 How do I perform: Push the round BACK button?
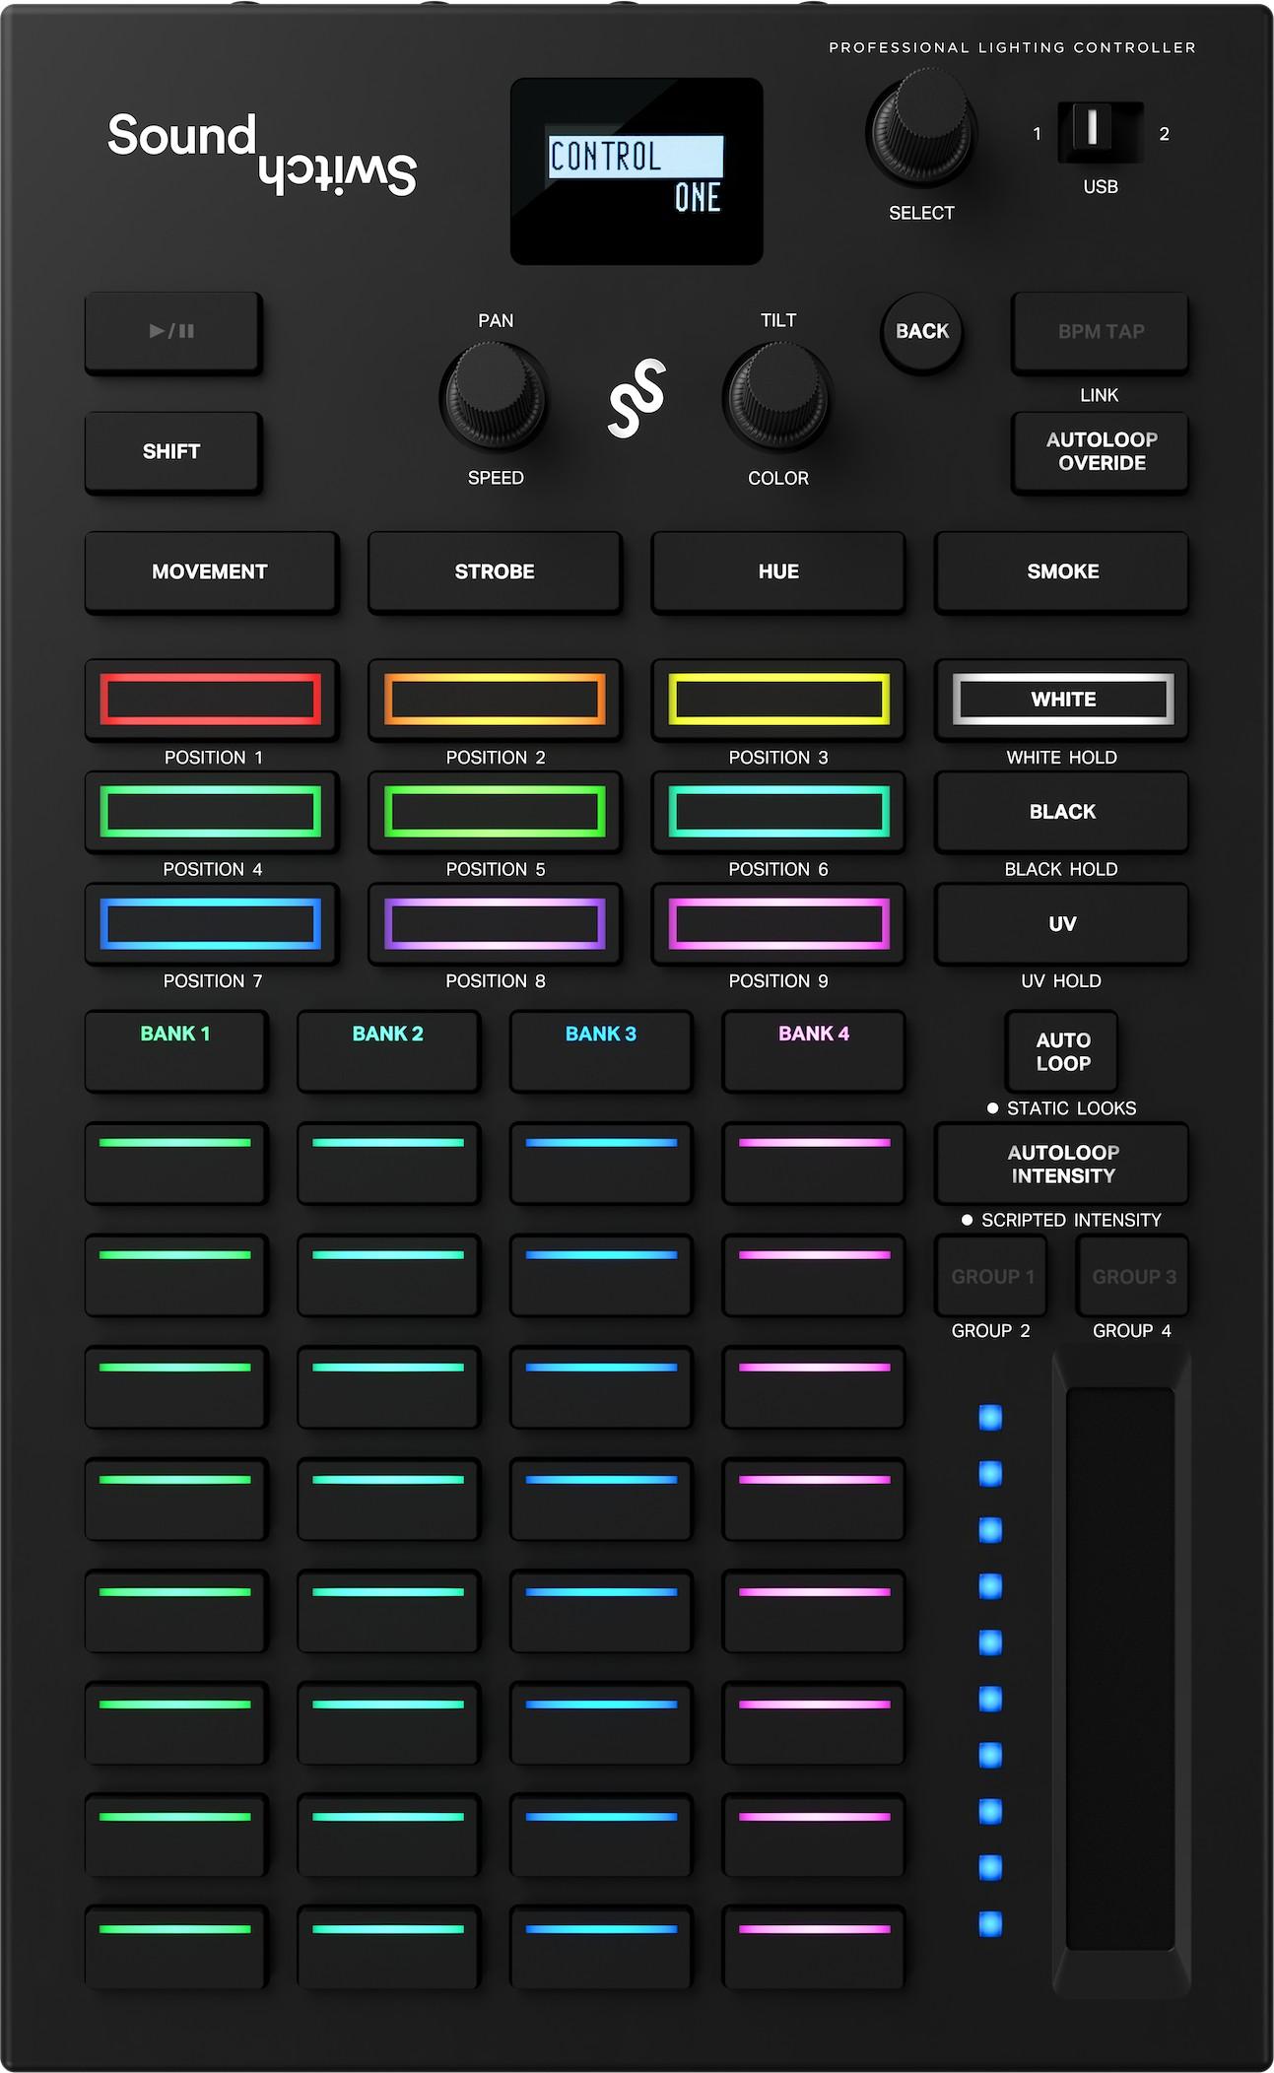[x=921, y=332]
